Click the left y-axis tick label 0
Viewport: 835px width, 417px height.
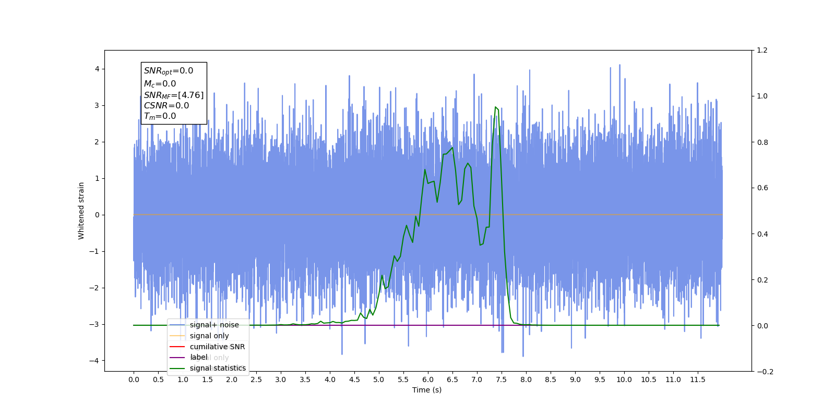point(97,215)
